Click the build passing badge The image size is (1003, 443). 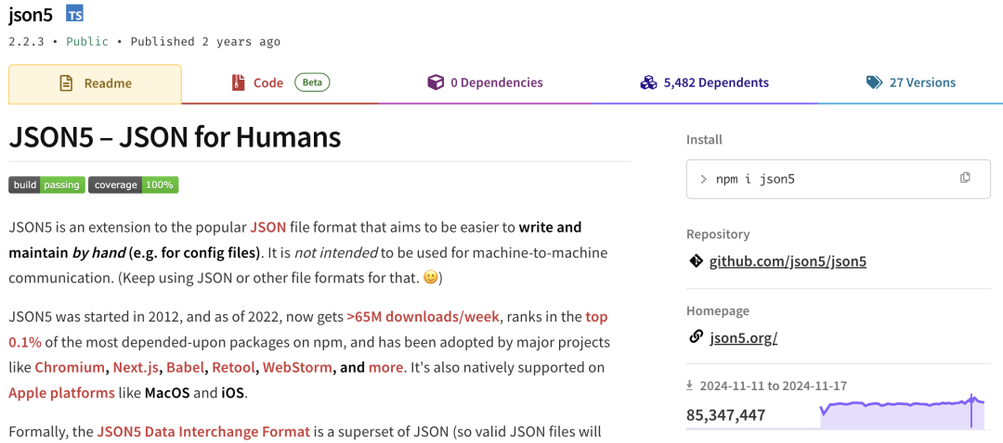pyautogui.click(x=46, y=185)
